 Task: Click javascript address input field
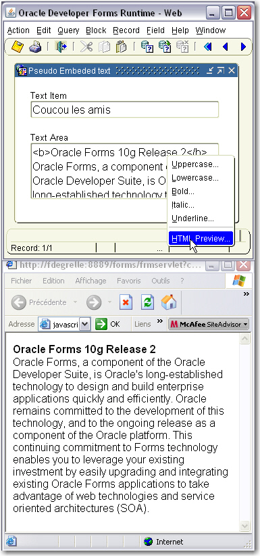point(66,324)
